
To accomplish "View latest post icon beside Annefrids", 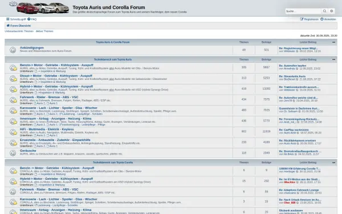I will click(297, 68).
